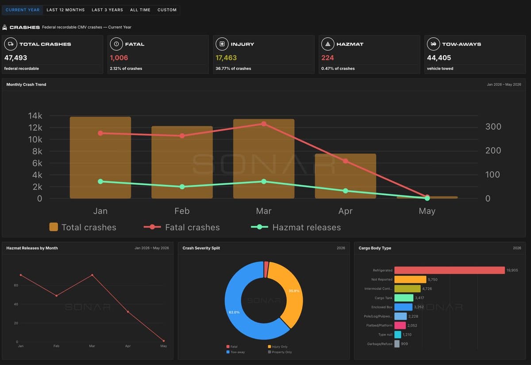531x365 pixels.
Task: Select the Current Year tab
Action: pyautogui.click(x=23, y=10)
